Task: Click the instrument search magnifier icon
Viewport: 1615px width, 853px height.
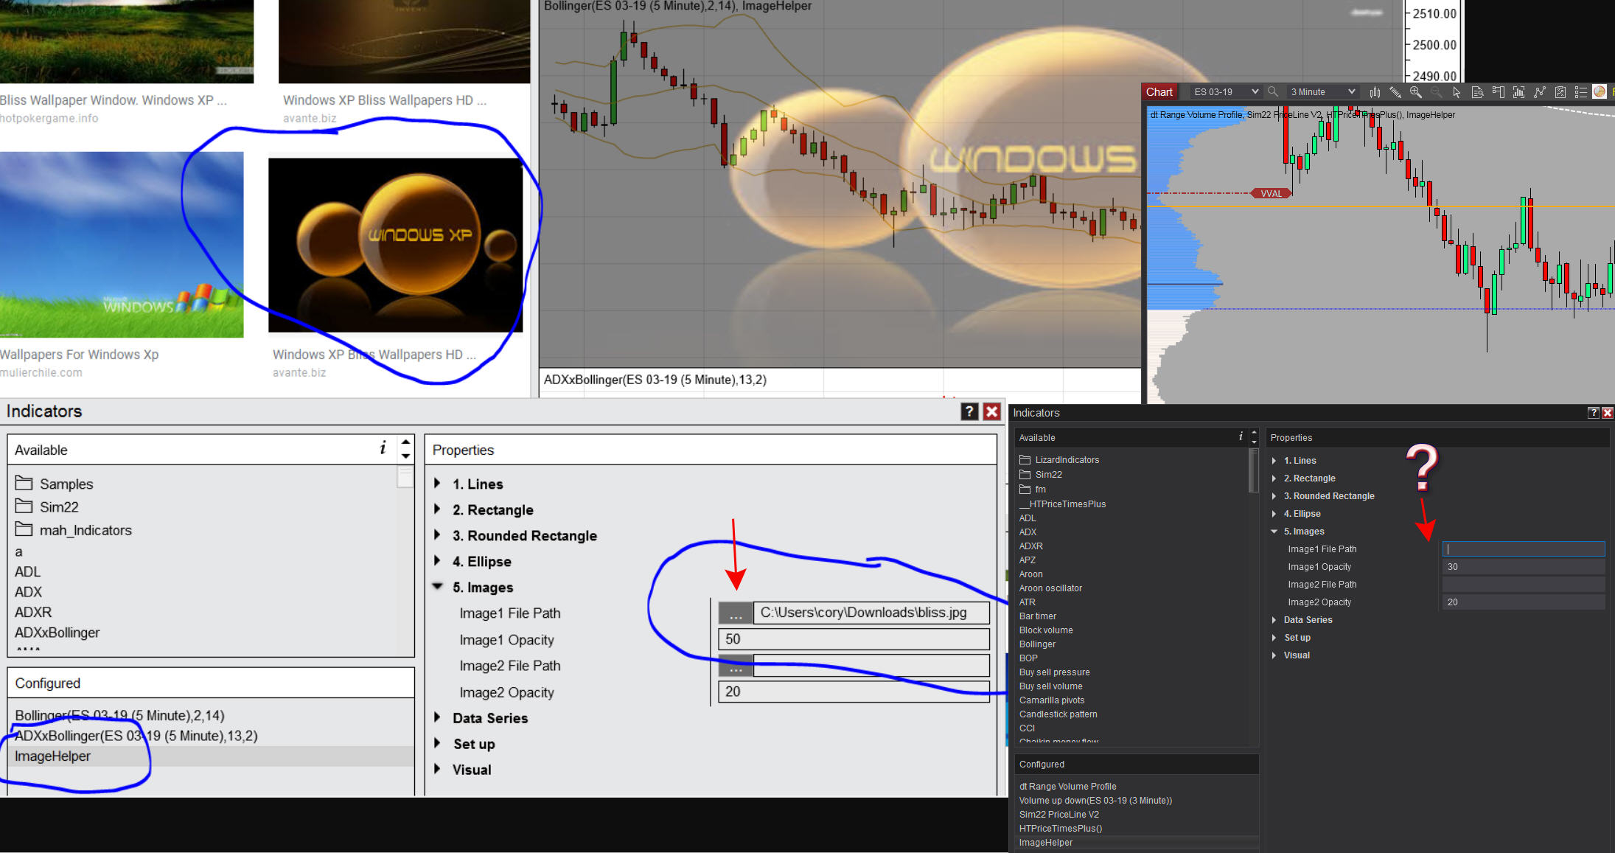Action: [1272, 91]
